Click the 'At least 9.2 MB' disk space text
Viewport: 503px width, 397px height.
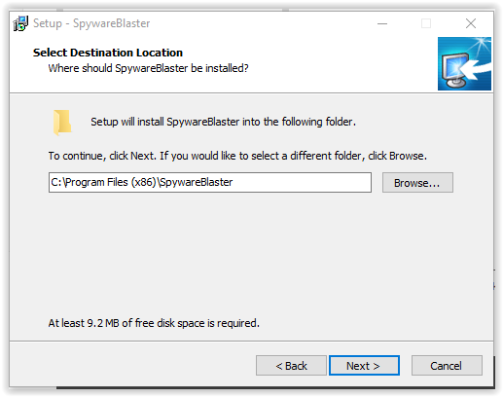(x=154, y=323)
